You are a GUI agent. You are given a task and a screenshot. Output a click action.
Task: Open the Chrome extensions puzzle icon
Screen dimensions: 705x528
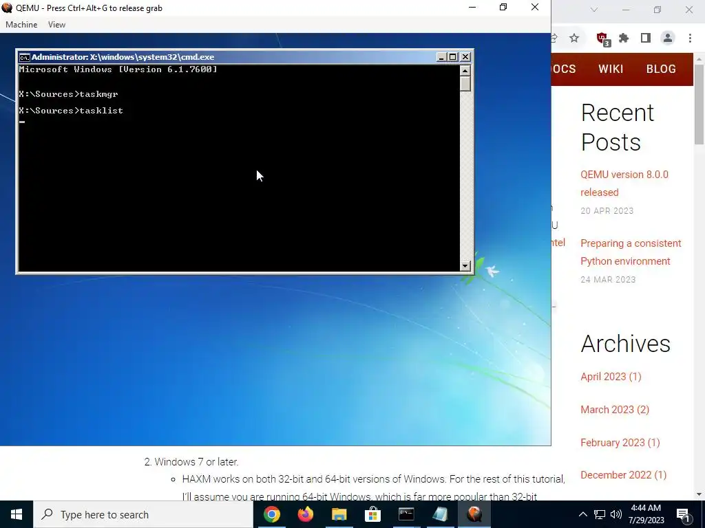point(624,38)
